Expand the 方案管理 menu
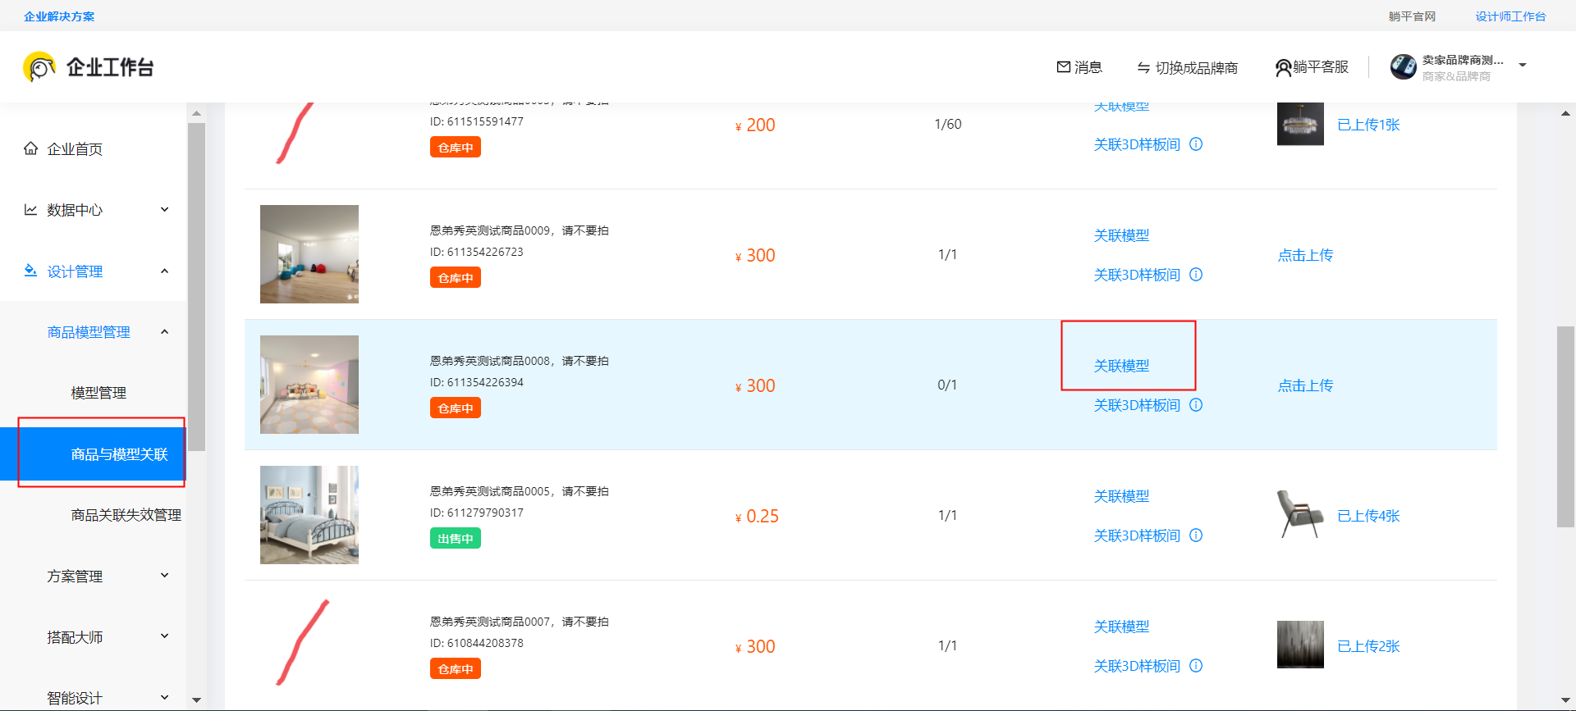The height and width of the screenshot is (711, 1576). (164, 576)
